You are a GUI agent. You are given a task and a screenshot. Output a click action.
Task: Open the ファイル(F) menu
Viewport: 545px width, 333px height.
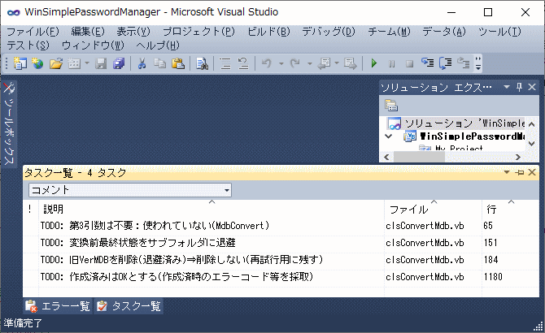[x=33, y=32]
